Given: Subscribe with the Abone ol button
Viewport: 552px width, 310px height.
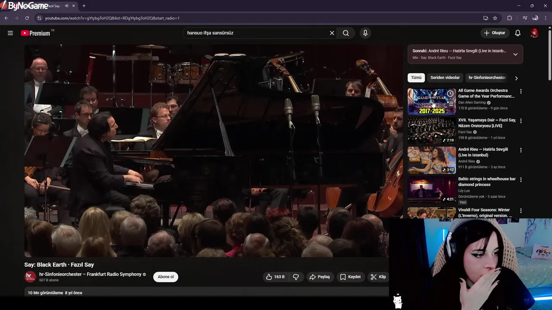Looking at the screenshot, I should click(166, 277).
